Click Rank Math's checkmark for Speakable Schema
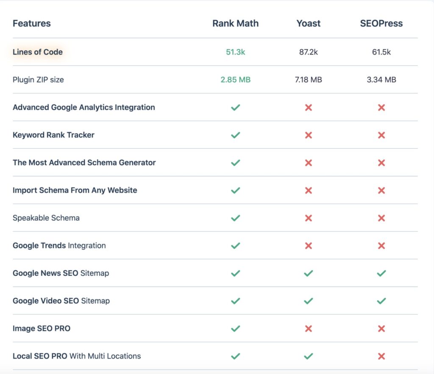This screenshot has width=434, height=374. pos(236,218)
